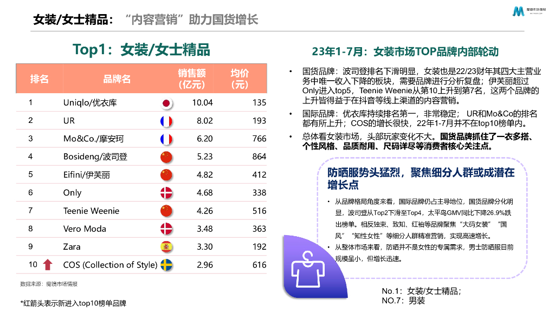This screenshot has width=555, height=312.
Task: Click the 国货品牌 bullet paragraph
Action: click(421, 86)
